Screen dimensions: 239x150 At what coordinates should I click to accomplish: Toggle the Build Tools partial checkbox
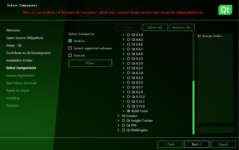(129, 111)
